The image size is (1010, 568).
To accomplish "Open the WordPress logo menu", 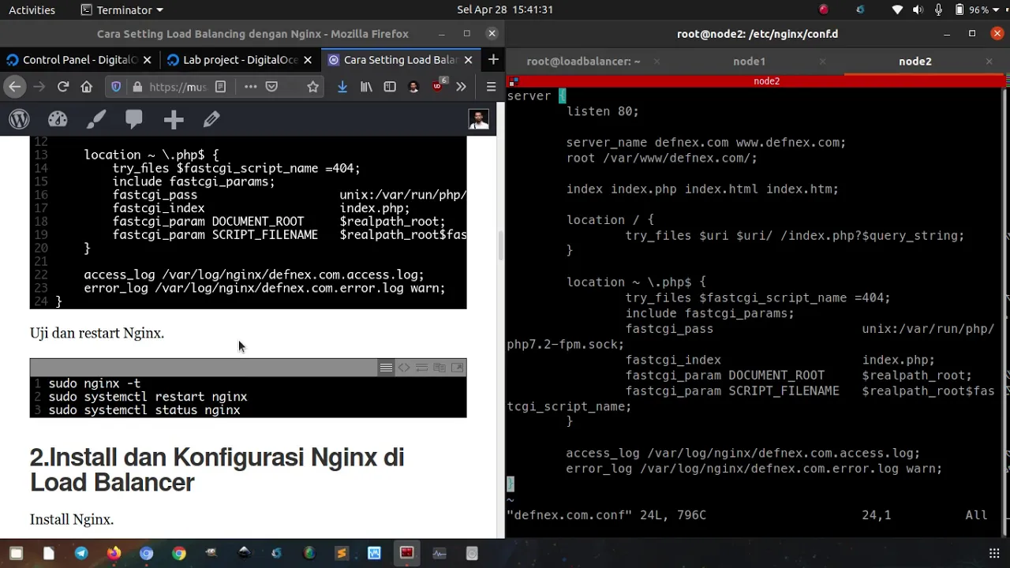I will (x=19, y=119).
